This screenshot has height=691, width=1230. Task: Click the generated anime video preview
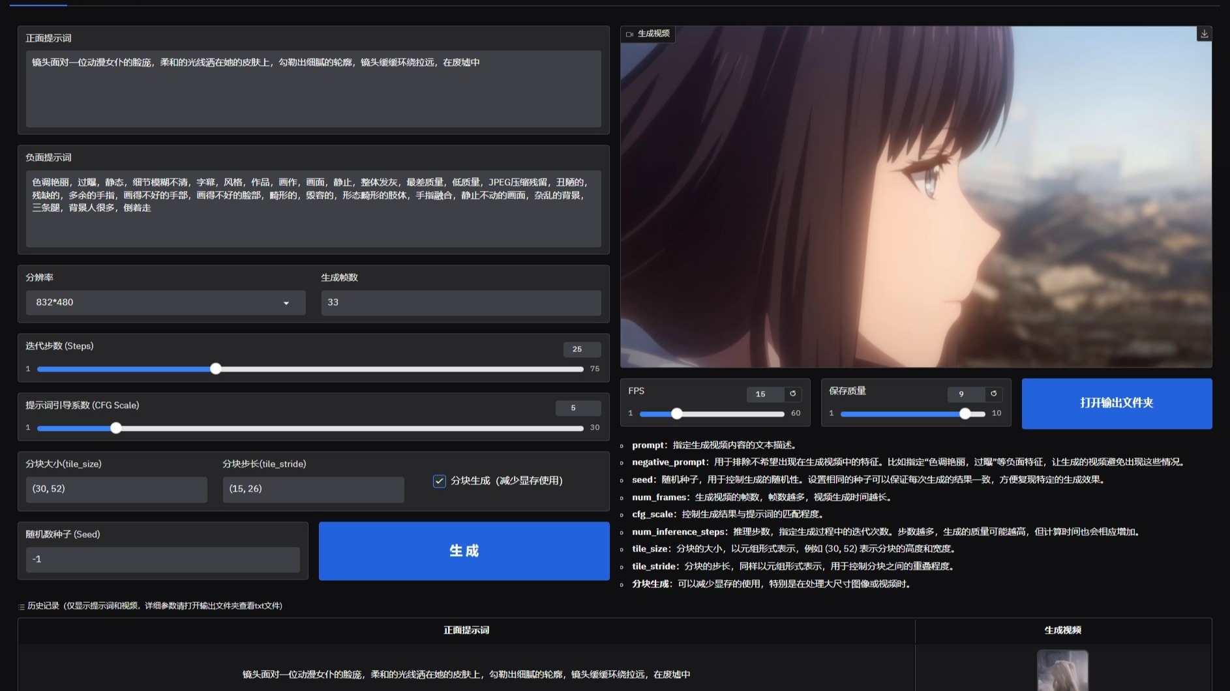click(x=916, y=197)
